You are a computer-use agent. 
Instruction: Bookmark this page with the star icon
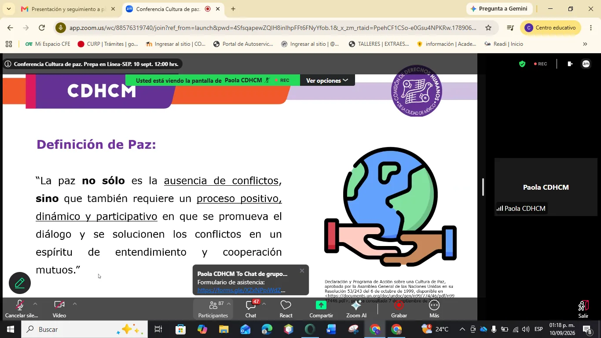coord(488,28)
